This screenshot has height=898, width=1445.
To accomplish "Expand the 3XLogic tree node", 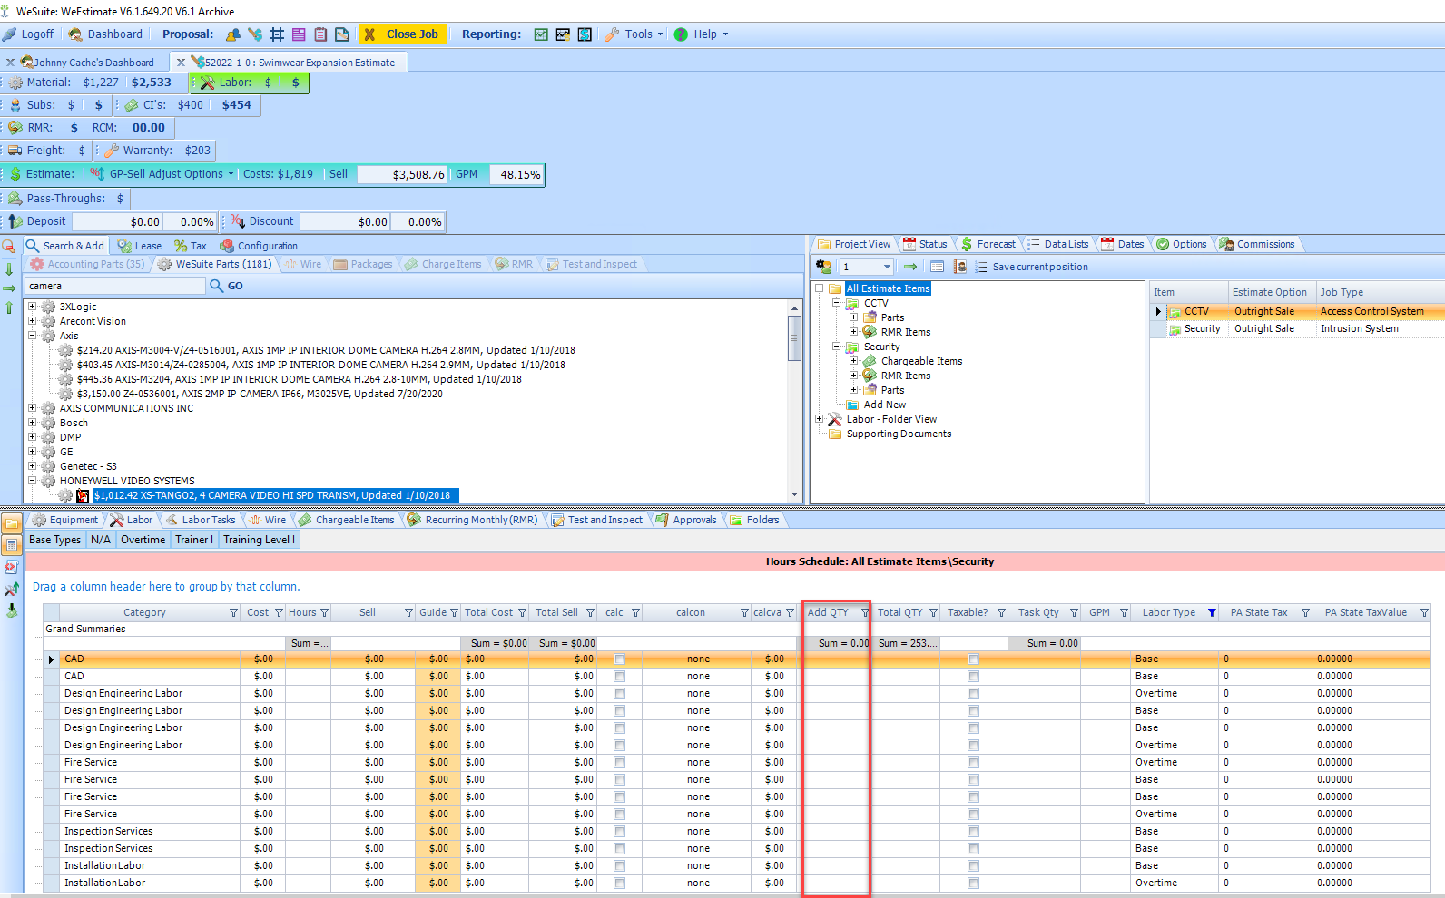I will tap(33, 307).
